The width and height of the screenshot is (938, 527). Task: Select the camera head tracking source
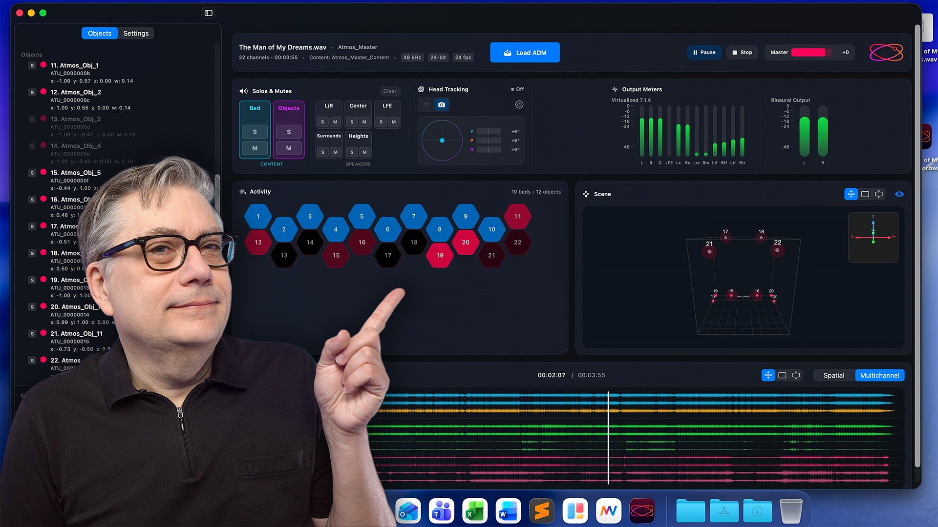442,105
